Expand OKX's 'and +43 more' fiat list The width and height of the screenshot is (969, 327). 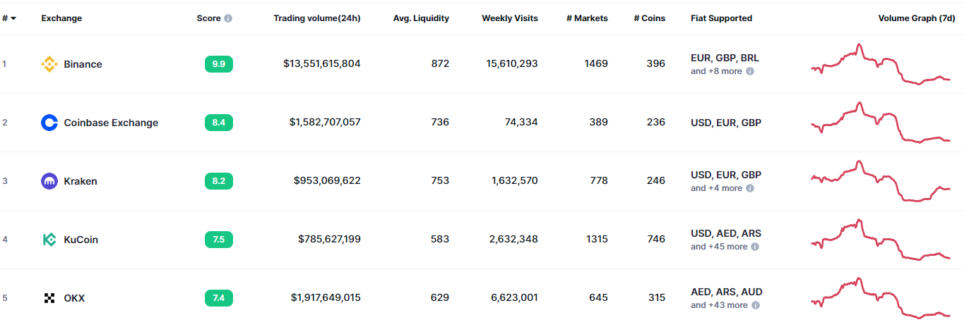(x=719, y=305)
